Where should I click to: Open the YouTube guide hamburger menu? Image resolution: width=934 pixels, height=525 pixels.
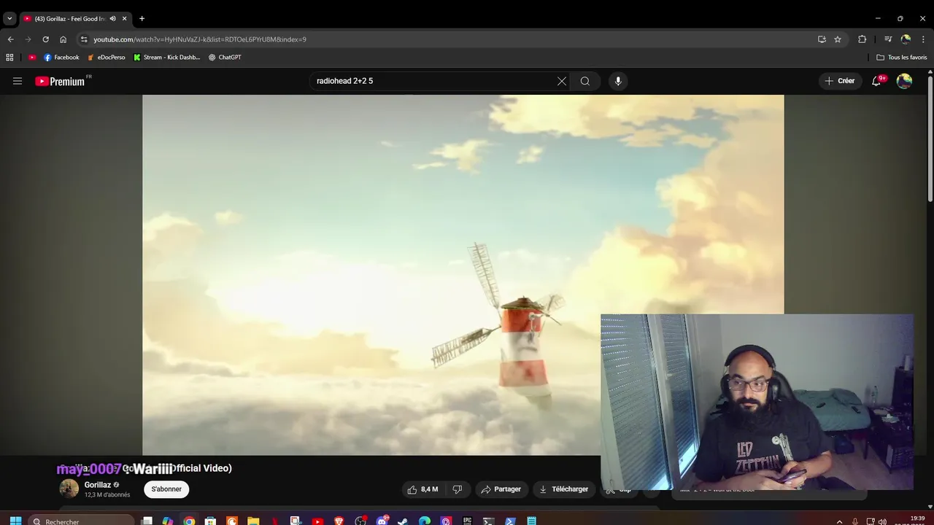[x=18, y=81]
